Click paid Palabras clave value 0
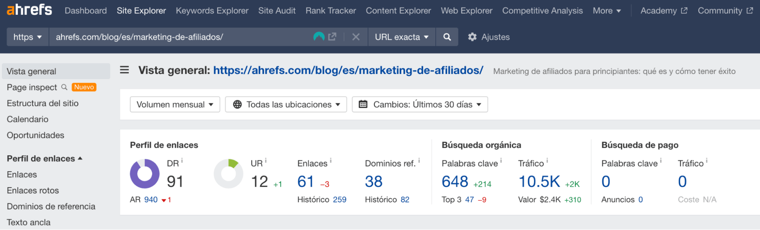 606,181
